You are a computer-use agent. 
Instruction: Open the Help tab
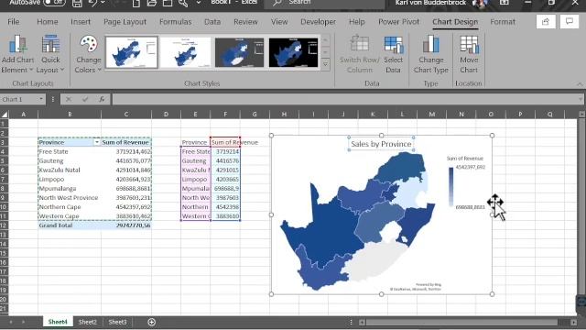[356, 22]
